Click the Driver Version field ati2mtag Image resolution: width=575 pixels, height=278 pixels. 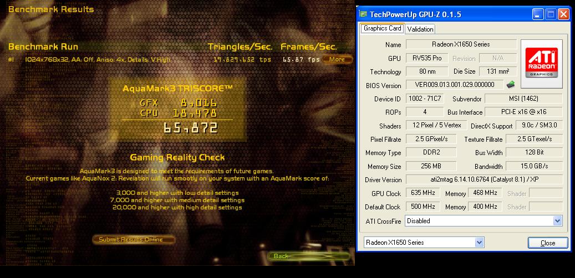point(484,179)
